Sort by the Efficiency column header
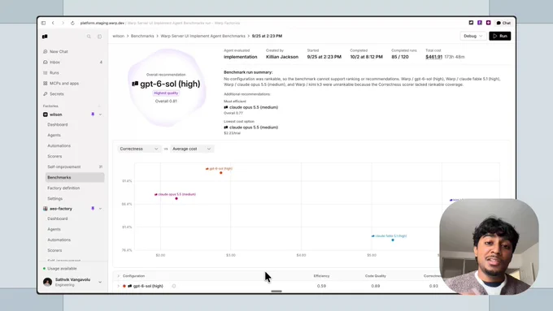The height and width of the screenshot is (311, 553). 321,276
